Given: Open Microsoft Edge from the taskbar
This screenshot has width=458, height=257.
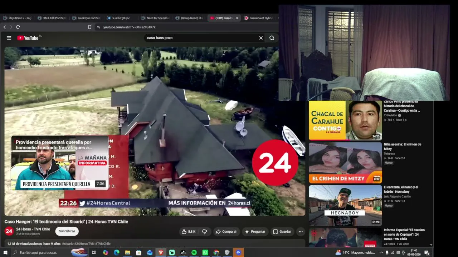Looking at the screenshot, I should [116, 253].
